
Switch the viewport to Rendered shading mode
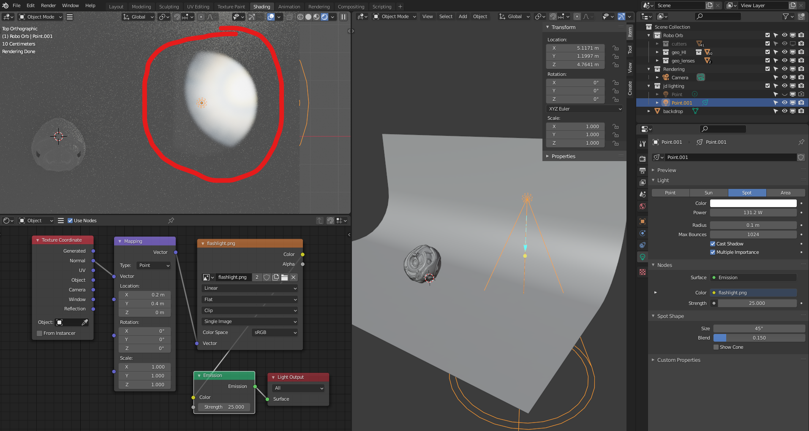[324, 17]
